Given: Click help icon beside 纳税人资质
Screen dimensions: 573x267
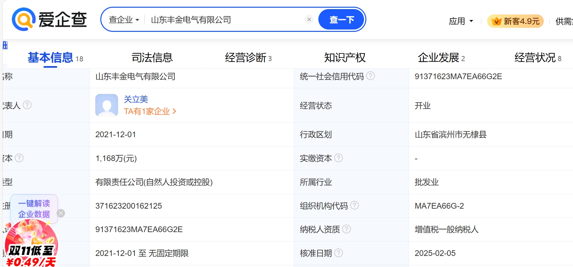Looking at the screenshot, I should pos(347,229).
